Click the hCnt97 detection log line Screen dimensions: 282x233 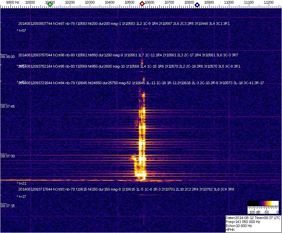pos(124,24)
